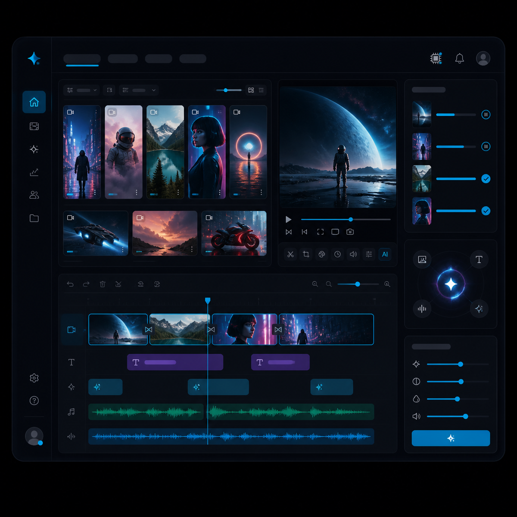Open the folder icon in the sidebar
This screenshot has height=517, width=517.
coord(34,218)
